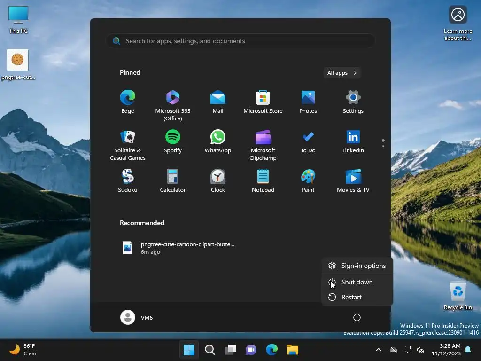Viewport: 481px width, 361px height.
Task: Open Notepad
Action: pyautogui.click(x=263, y=181)
